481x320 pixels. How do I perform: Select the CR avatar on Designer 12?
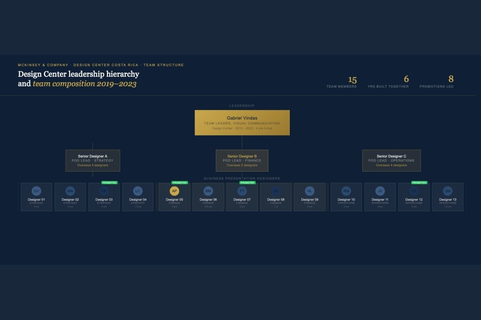(414, 191)
